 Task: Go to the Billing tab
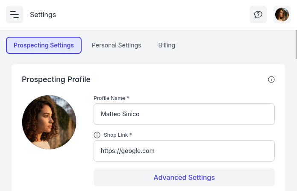(167, 45)
